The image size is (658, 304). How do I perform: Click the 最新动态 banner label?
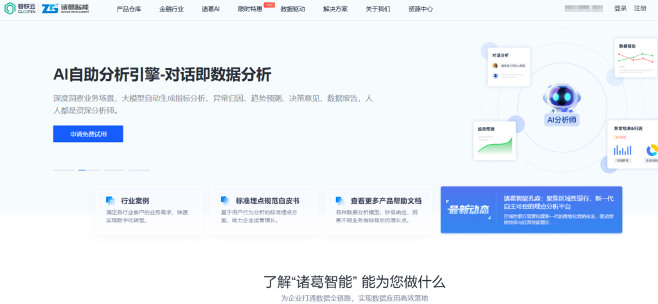coord(468,210)
